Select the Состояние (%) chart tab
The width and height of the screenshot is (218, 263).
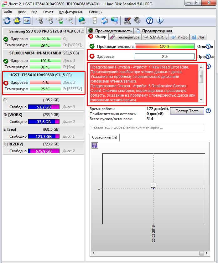pos(105,137)
